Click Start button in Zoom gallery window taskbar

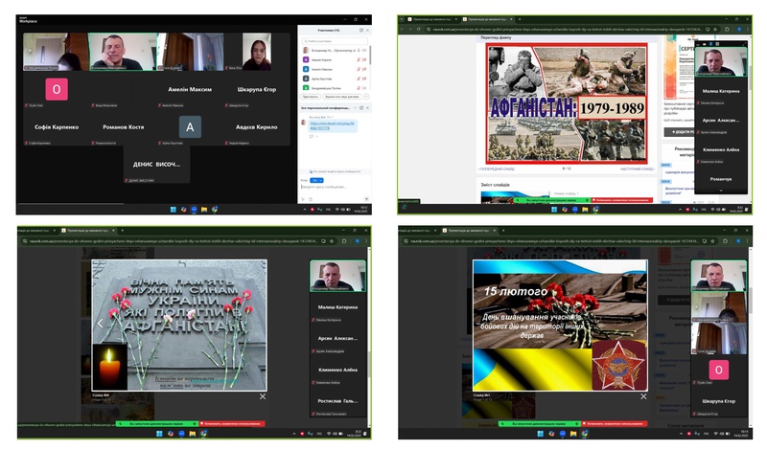point(174,209)
